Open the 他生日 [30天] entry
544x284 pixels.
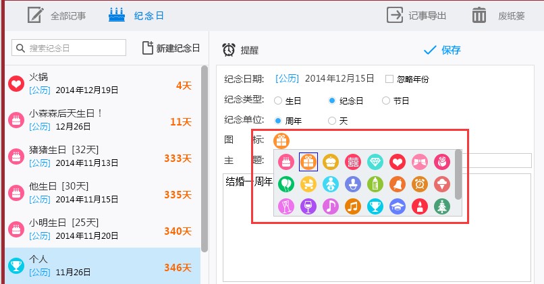pyautogui.click(x=103, y=193)
